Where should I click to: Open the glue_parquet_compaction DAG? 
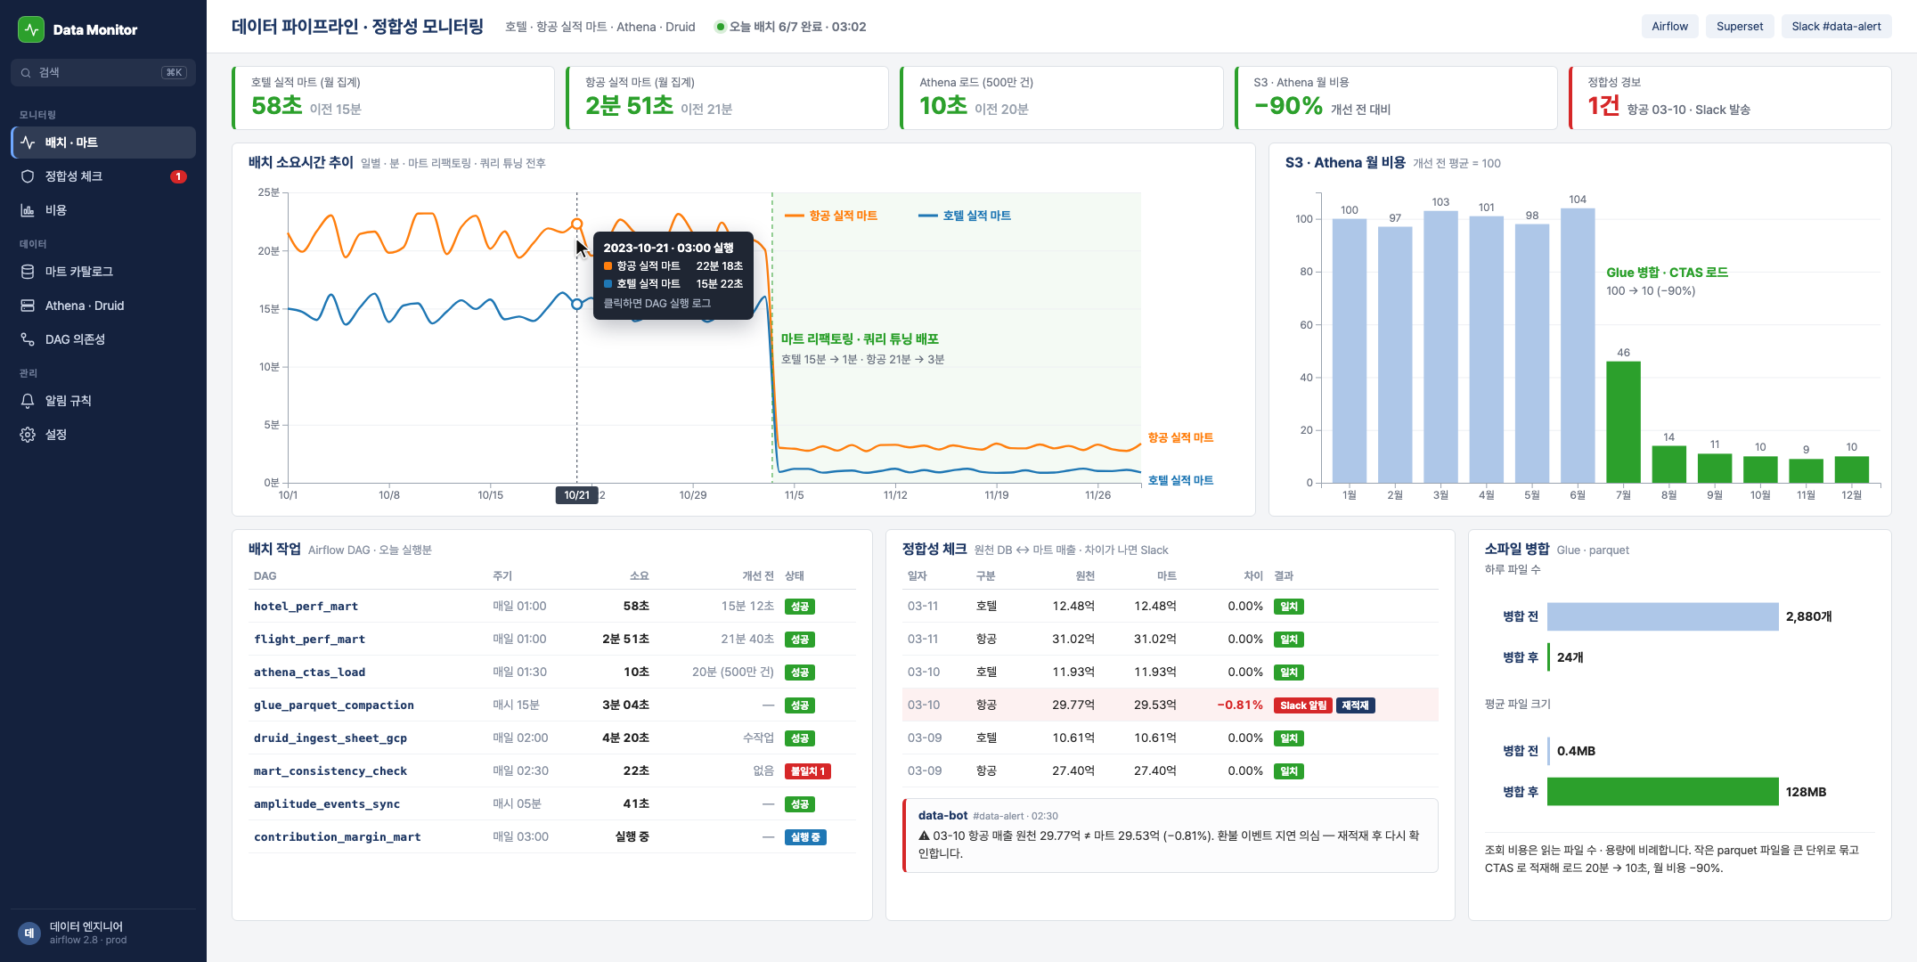(x=552, y=705)
